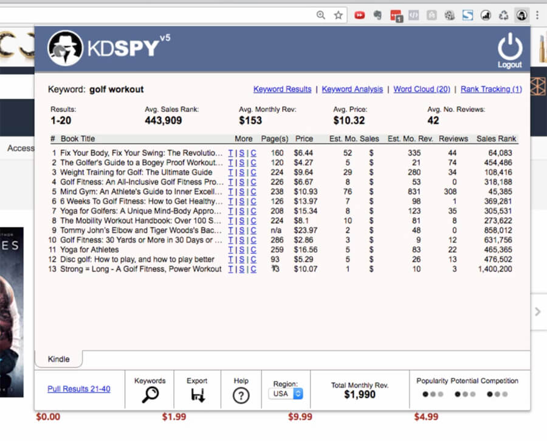Click the recycle arrows extension icon
The image size is (547, 441).
[x=503, y=15]
